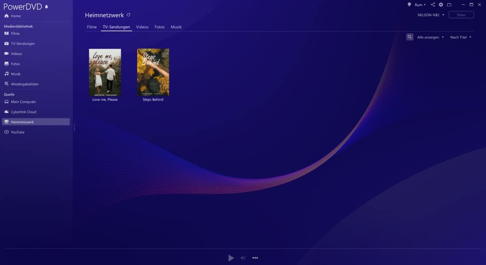Open the Steps Behind poster thumbnail
The height and width of the screenshot is (265, 486).
(x=153, y=72)
